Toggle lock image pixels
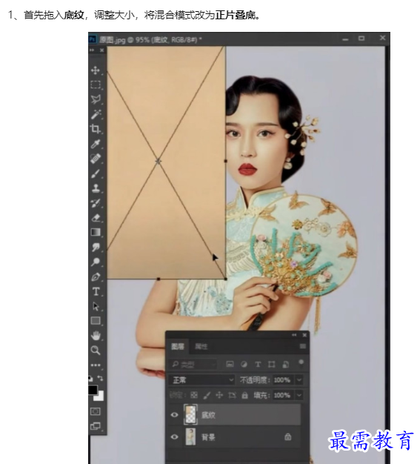Screen dimensions: 420x464 [207, 395]
